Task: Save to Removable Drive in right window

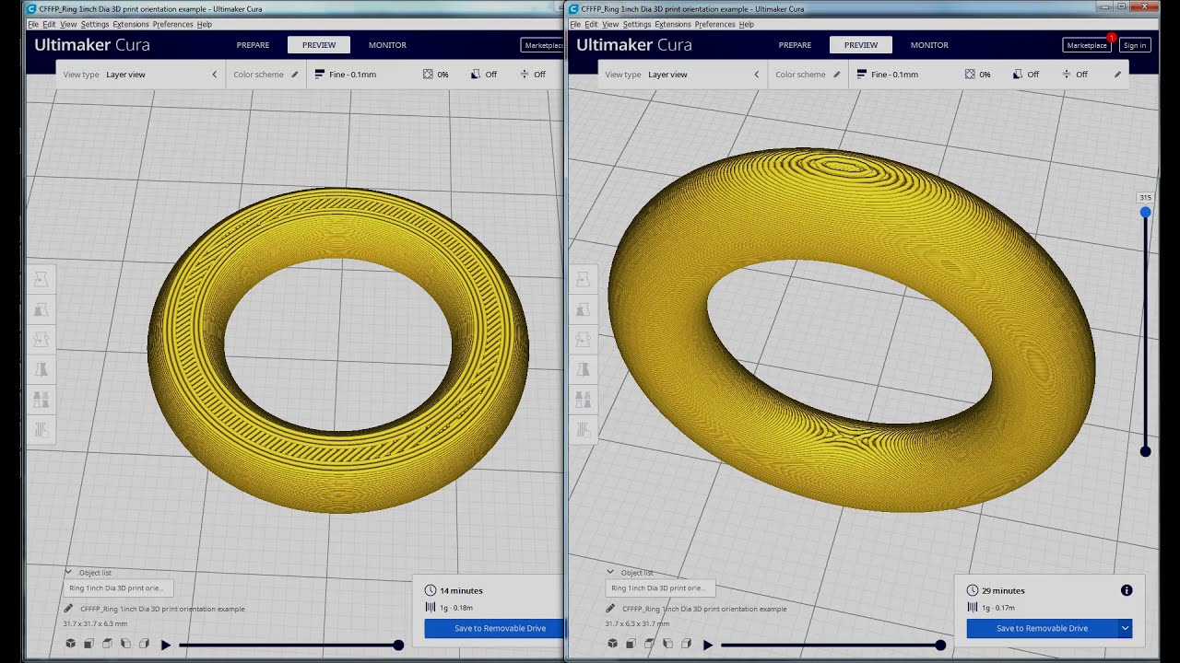Action: pyautogui.click(x=1042, y=628)
